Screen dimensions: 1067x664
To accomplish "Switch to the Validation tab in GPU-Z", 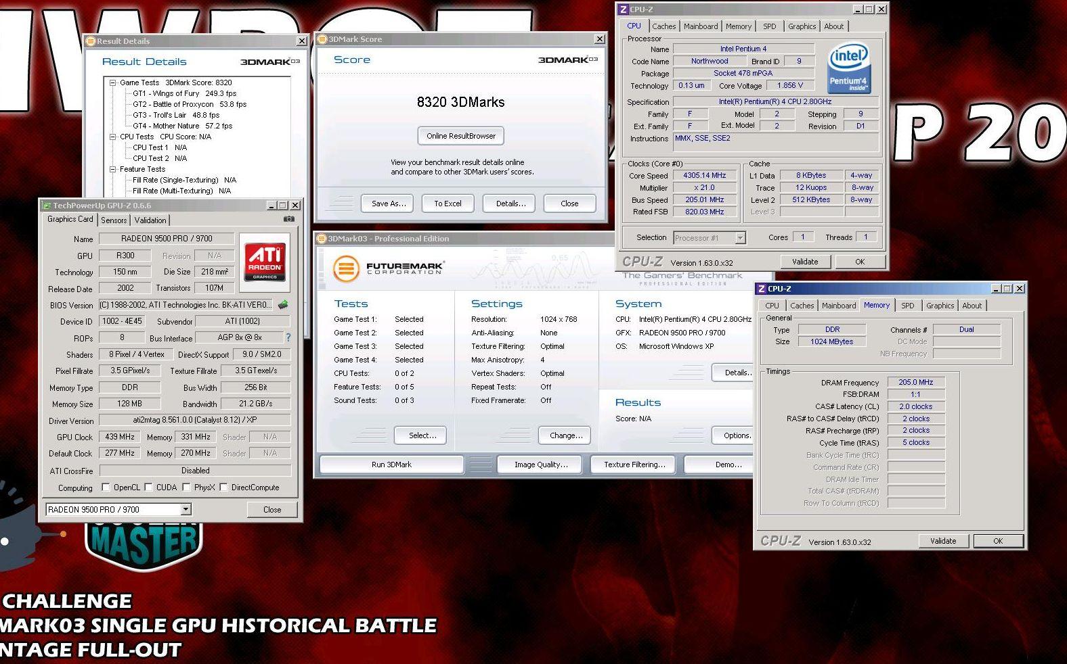I will [x=150, y=220].
